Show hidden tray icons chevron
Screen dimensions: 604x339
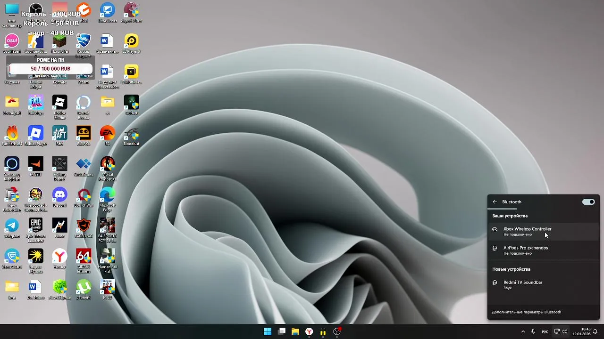[x=523, y=331]
